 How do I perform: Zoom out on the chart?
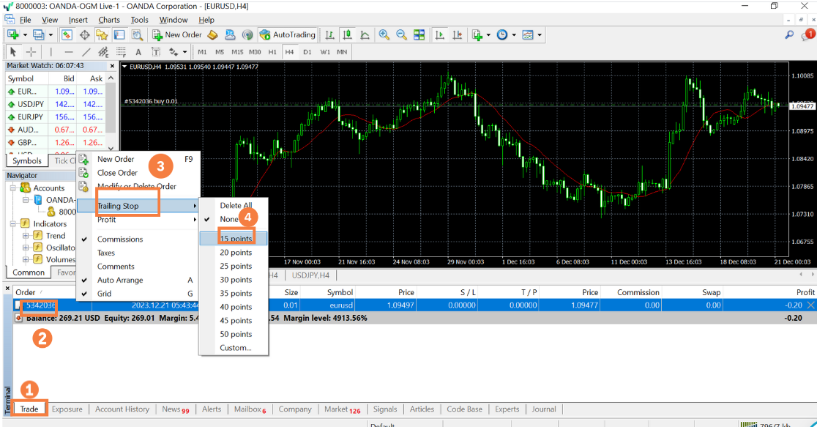click(401, 35)
